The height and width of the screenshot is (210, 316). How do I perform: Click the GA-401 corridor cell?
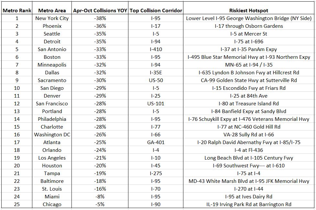coord(156,142)
